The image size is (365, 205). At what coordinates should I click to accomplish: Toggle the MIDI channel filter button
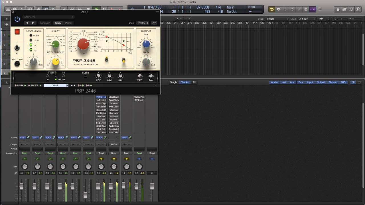(x=344, y=82)
